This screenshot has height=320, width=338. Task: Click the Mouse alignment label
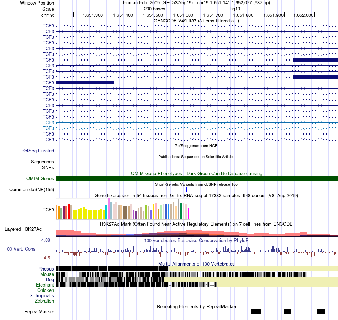[47, 274]
